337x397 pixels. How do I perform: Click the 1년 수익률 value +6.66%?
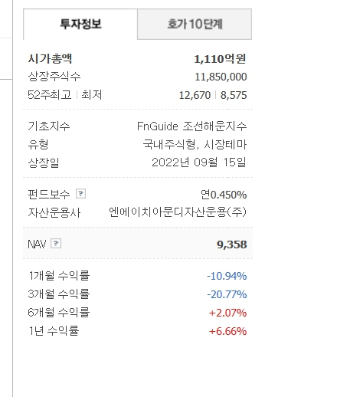click(227, 331)
